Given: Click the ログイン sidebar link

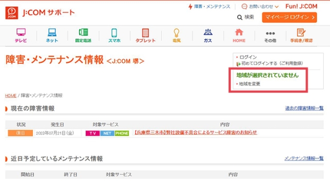Looking at the screenshot, I should 248,57.
